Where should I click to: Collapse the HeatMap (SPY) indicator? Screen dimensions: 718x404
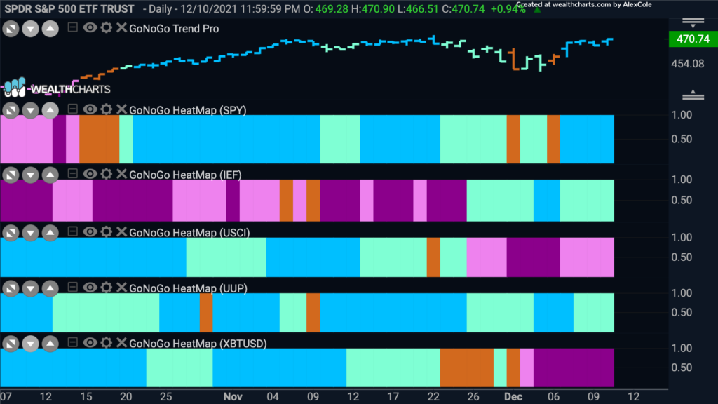pyautogui.click(x=72, y=109)
